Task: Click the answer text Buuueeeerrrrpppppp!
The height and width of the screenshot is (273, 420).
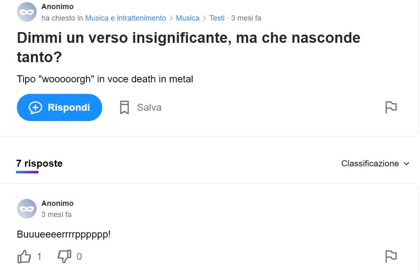Action: [x=64, y=235]
